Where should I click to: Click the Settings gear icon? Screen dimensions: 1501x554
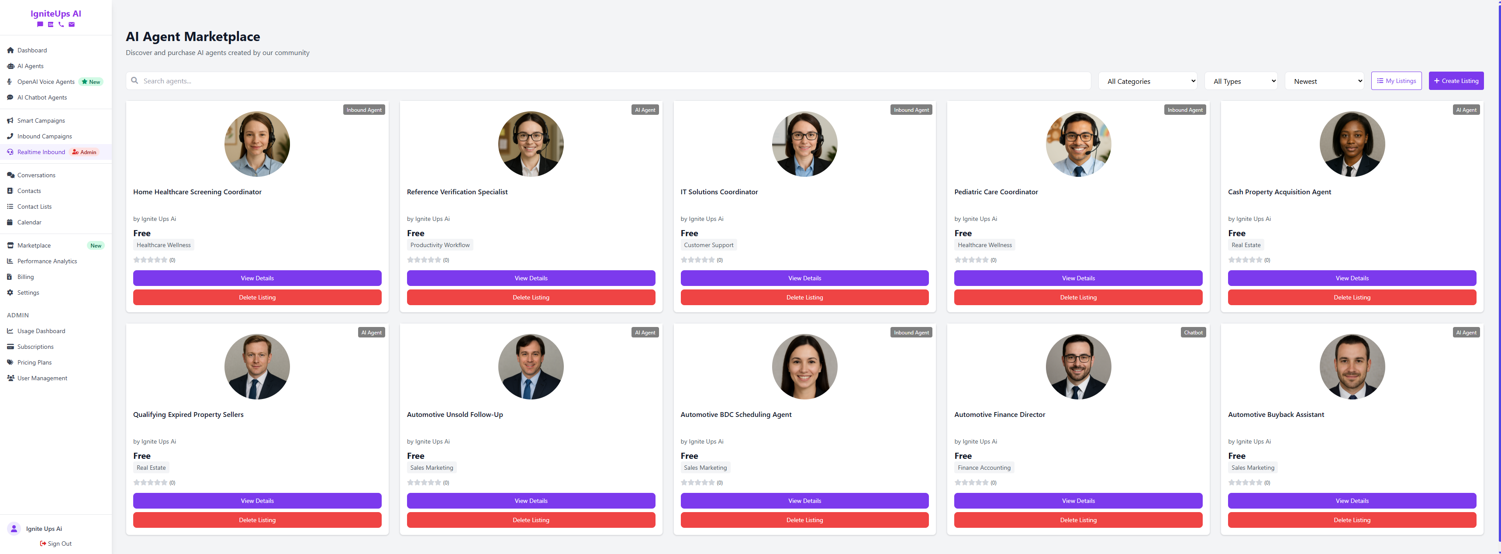pyautogui.click(x=10, y=292)
